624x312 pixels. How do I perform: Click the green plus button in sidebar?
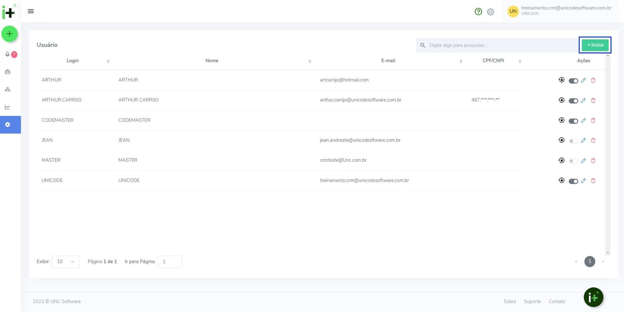click(9, 34)
